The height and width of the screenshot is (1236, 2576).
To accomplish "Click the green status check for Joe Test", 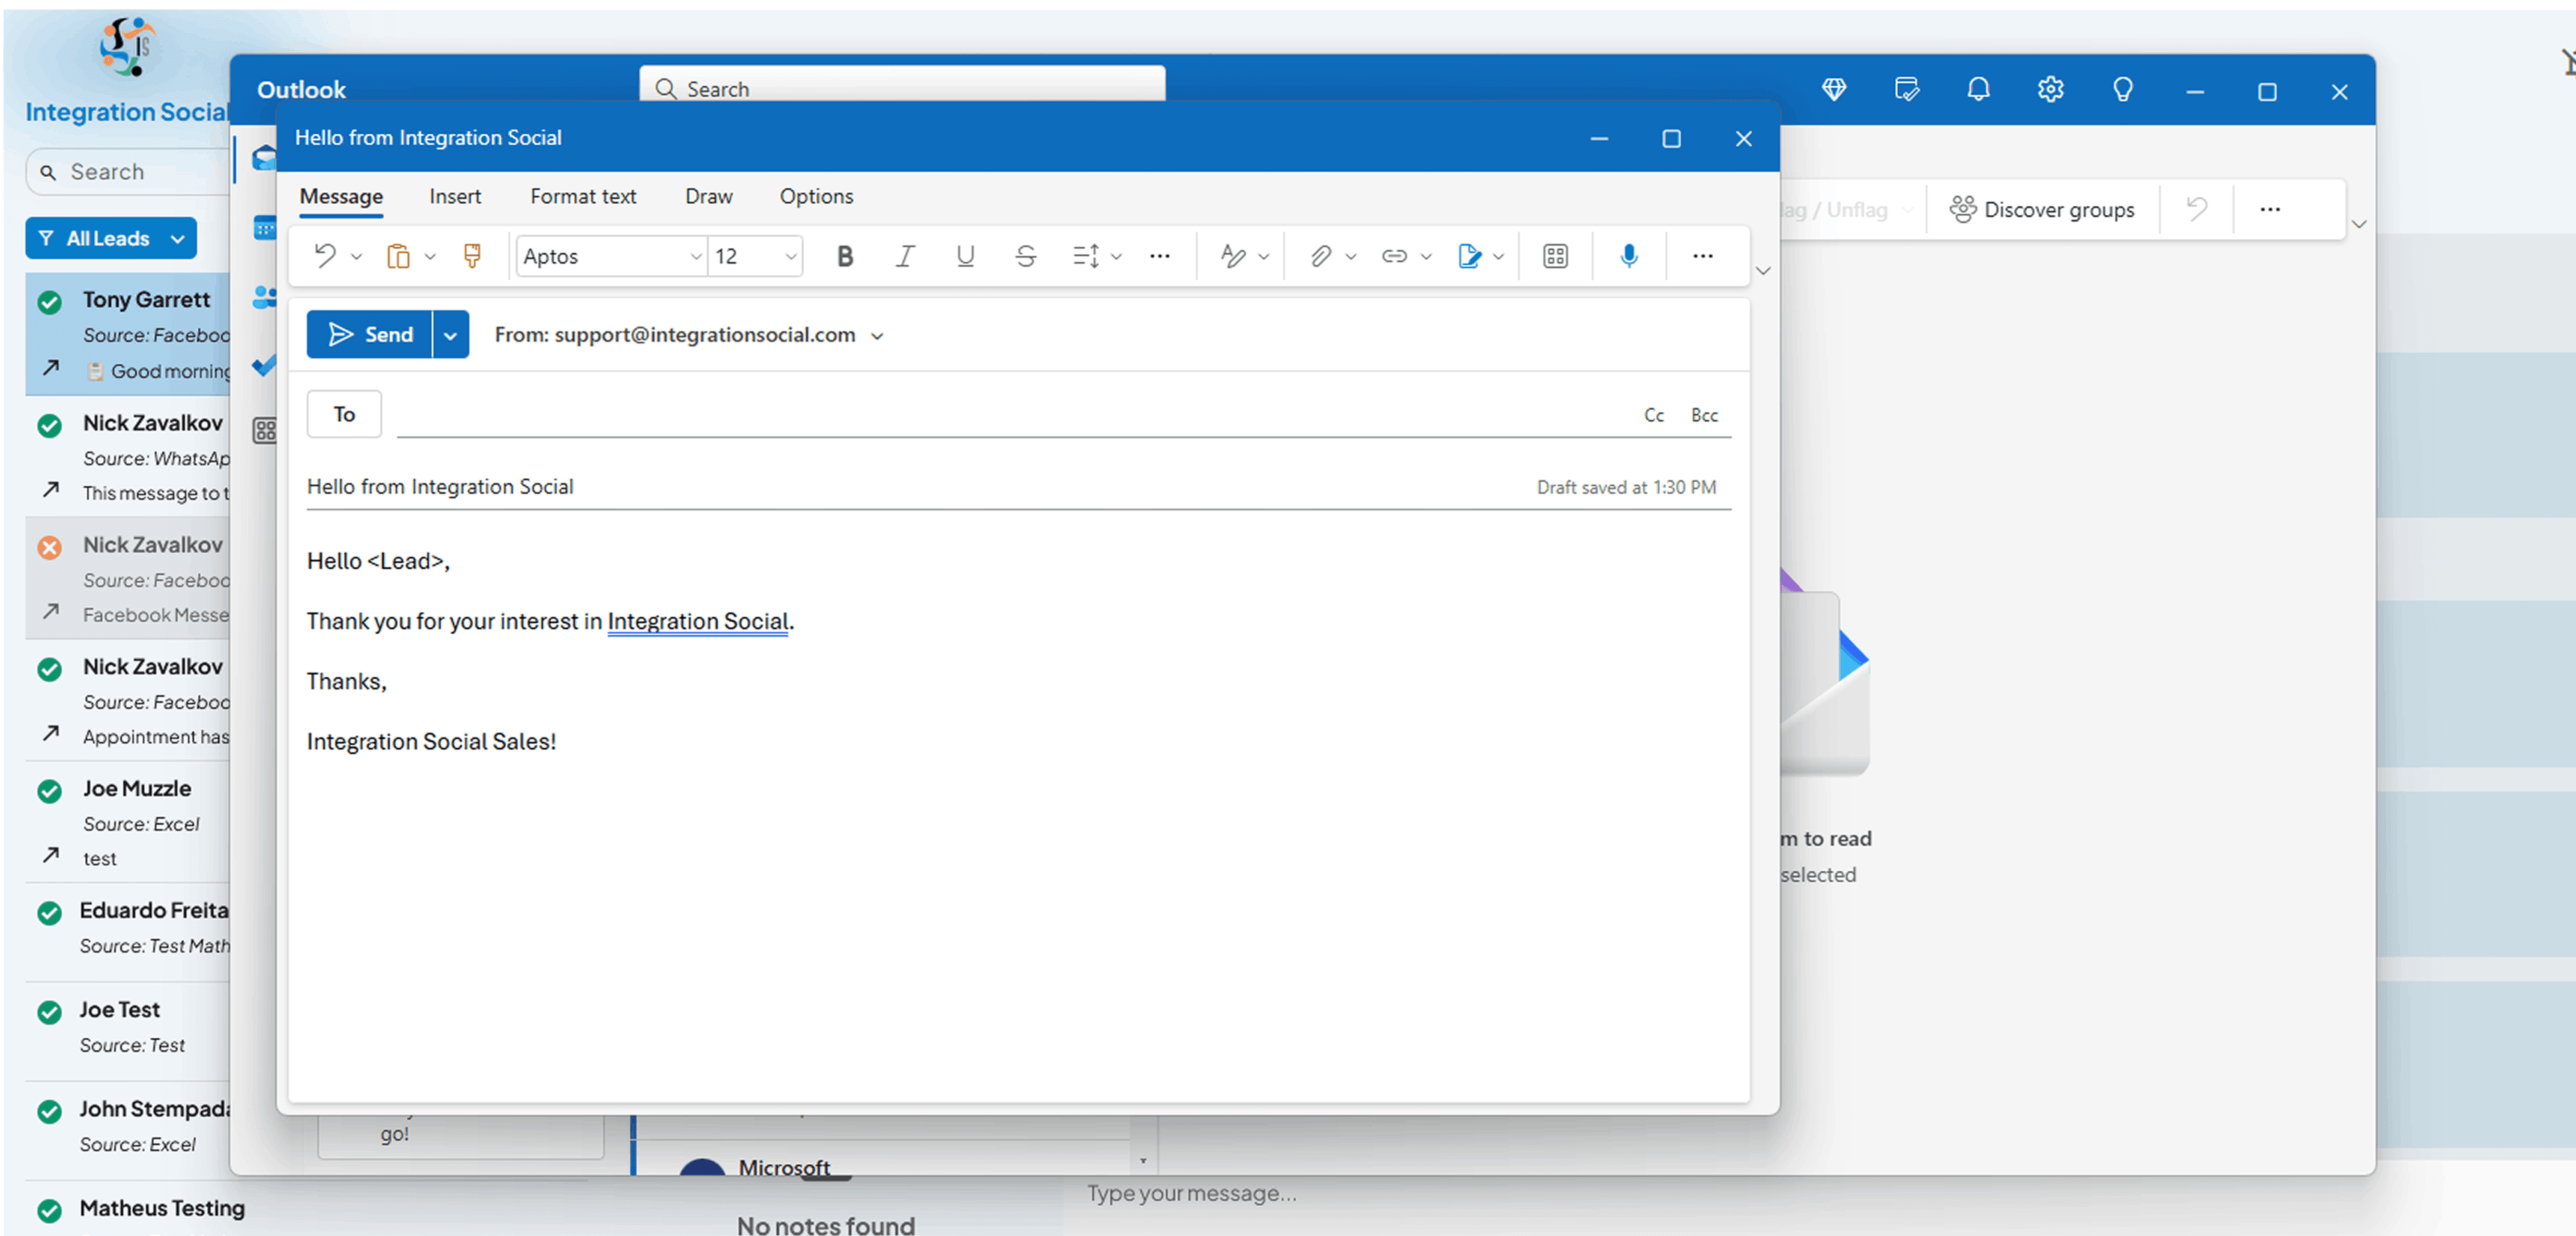I will 49,1012.
